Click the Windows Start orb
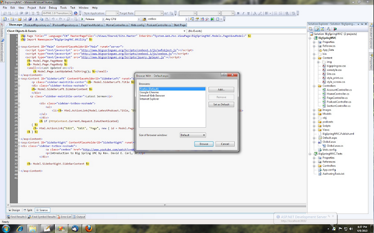The image size is (374, 233). point(7,228)
